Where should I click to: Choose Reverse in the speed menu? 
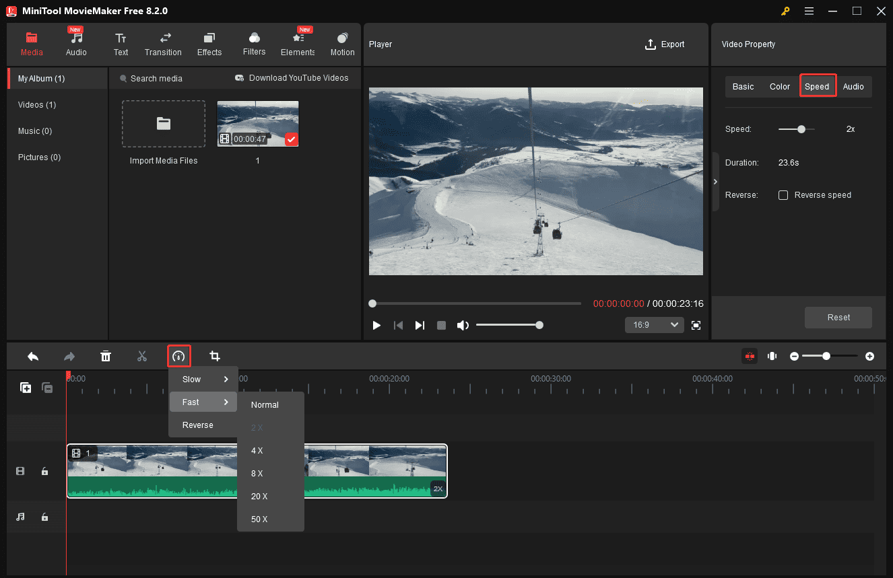coord(203,425)
